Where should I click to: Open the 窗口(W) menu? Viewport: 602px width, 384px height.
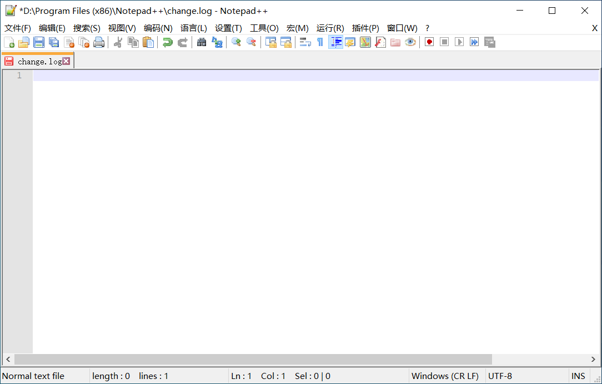click(402, 28)
